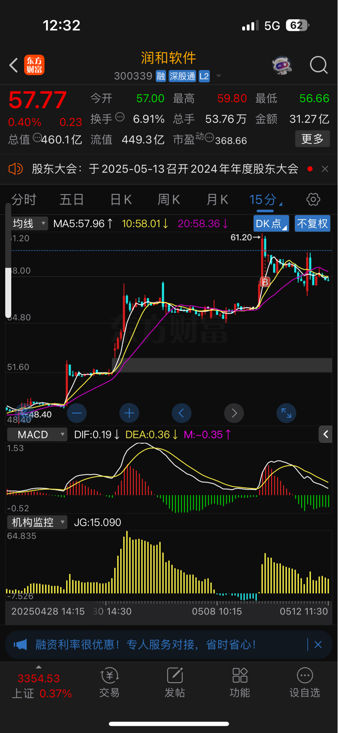Viewport: 338px width, 733px height.
Task: Close the margin promo banner
Action: pos(318,645)
